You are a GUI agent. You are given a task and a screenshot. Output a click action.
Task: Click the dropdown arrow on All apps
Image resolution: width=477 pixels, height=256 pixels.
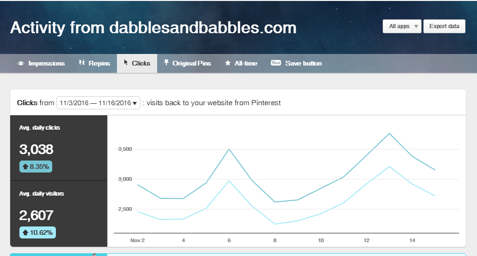416,27
